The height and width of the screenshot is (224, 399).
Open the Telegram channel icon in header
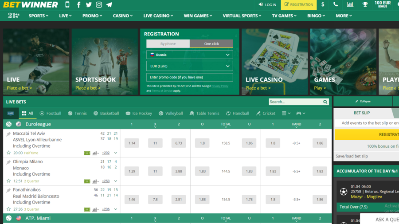point(109,5)
